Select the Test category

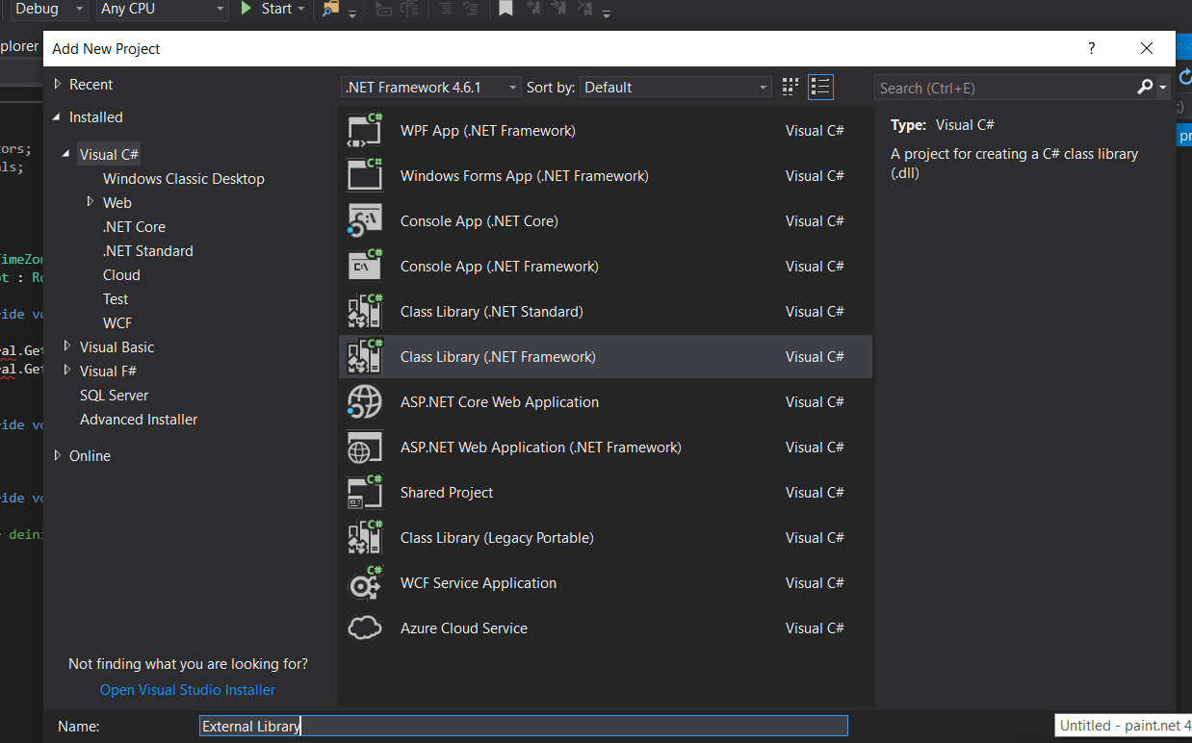[x=116, y=298]
